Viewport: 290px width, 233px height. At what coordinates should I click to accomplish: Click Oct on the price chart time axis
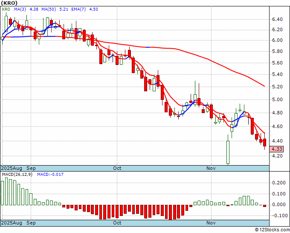pyautogui.click(x=117, y=168)
